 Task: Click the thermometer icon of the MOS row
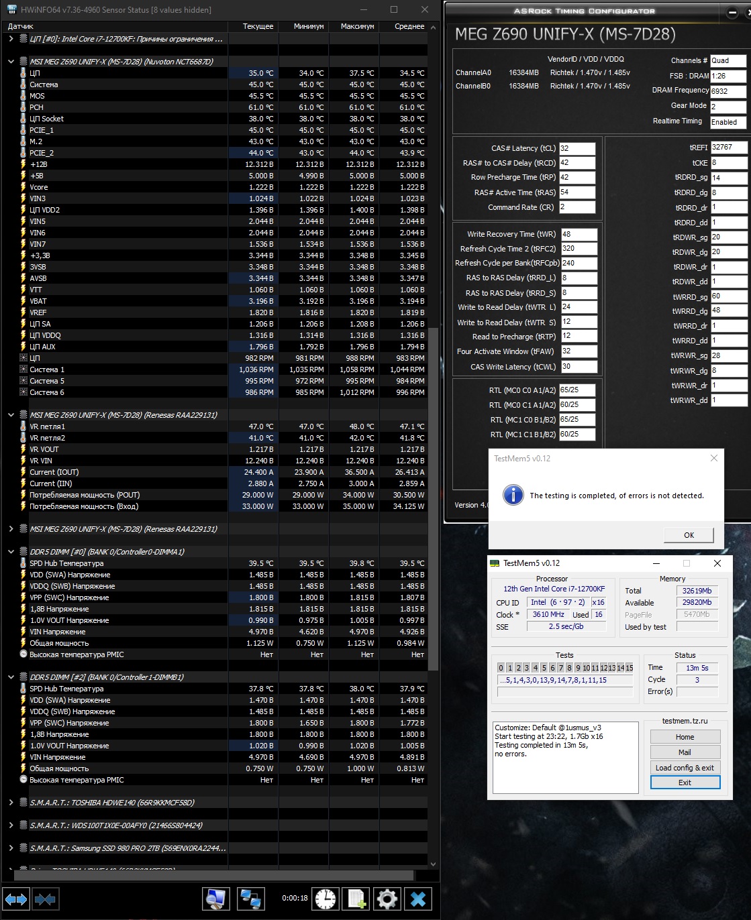pyautogui.click(x=23, y=96)
